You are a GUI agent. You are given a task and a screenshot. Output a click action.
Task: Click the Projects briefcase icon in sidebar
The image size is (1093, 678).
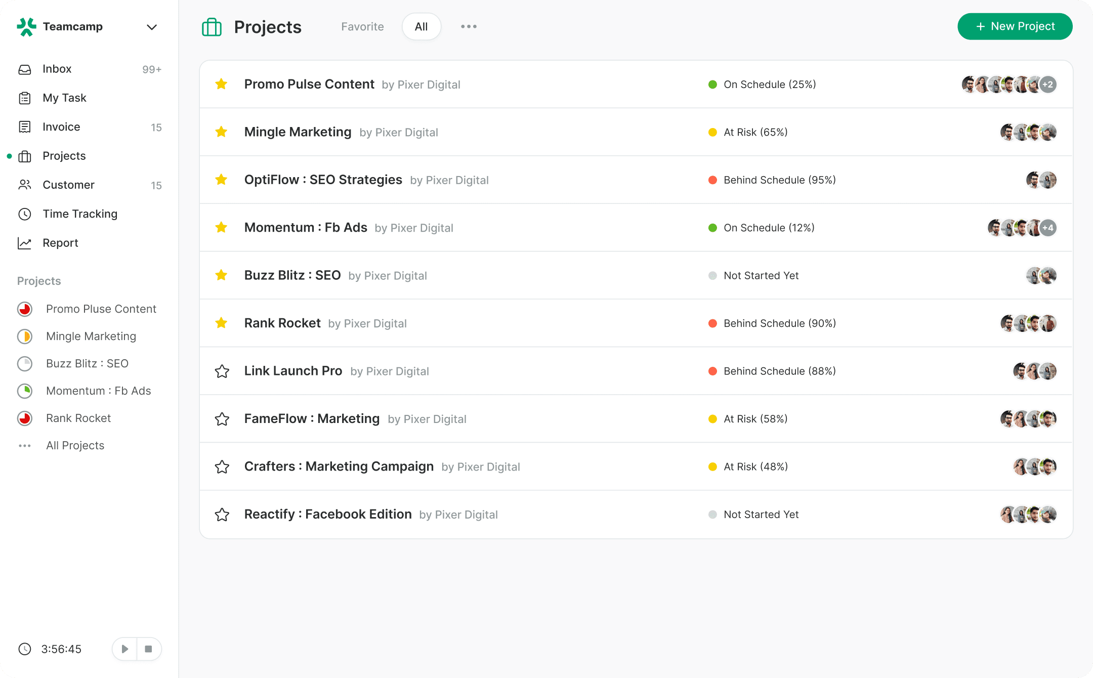tap(25, 156)
